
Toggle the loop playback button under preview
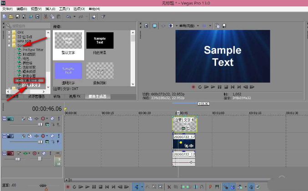pyautogui.click(x=200, y=86)
